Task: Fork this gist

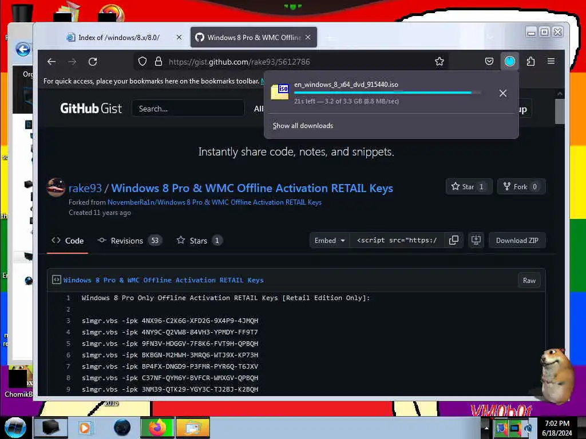Action: (521, 187)
